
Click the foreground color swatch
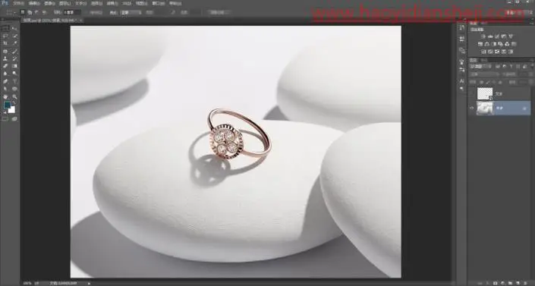pyautogui.click(x=7, y=105)
